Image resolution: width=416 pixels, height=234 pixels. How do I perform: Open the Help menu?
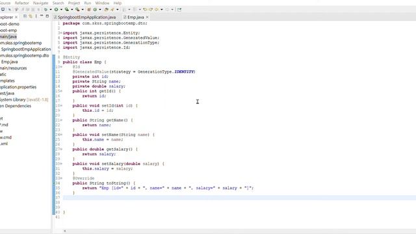coord(118,3)
